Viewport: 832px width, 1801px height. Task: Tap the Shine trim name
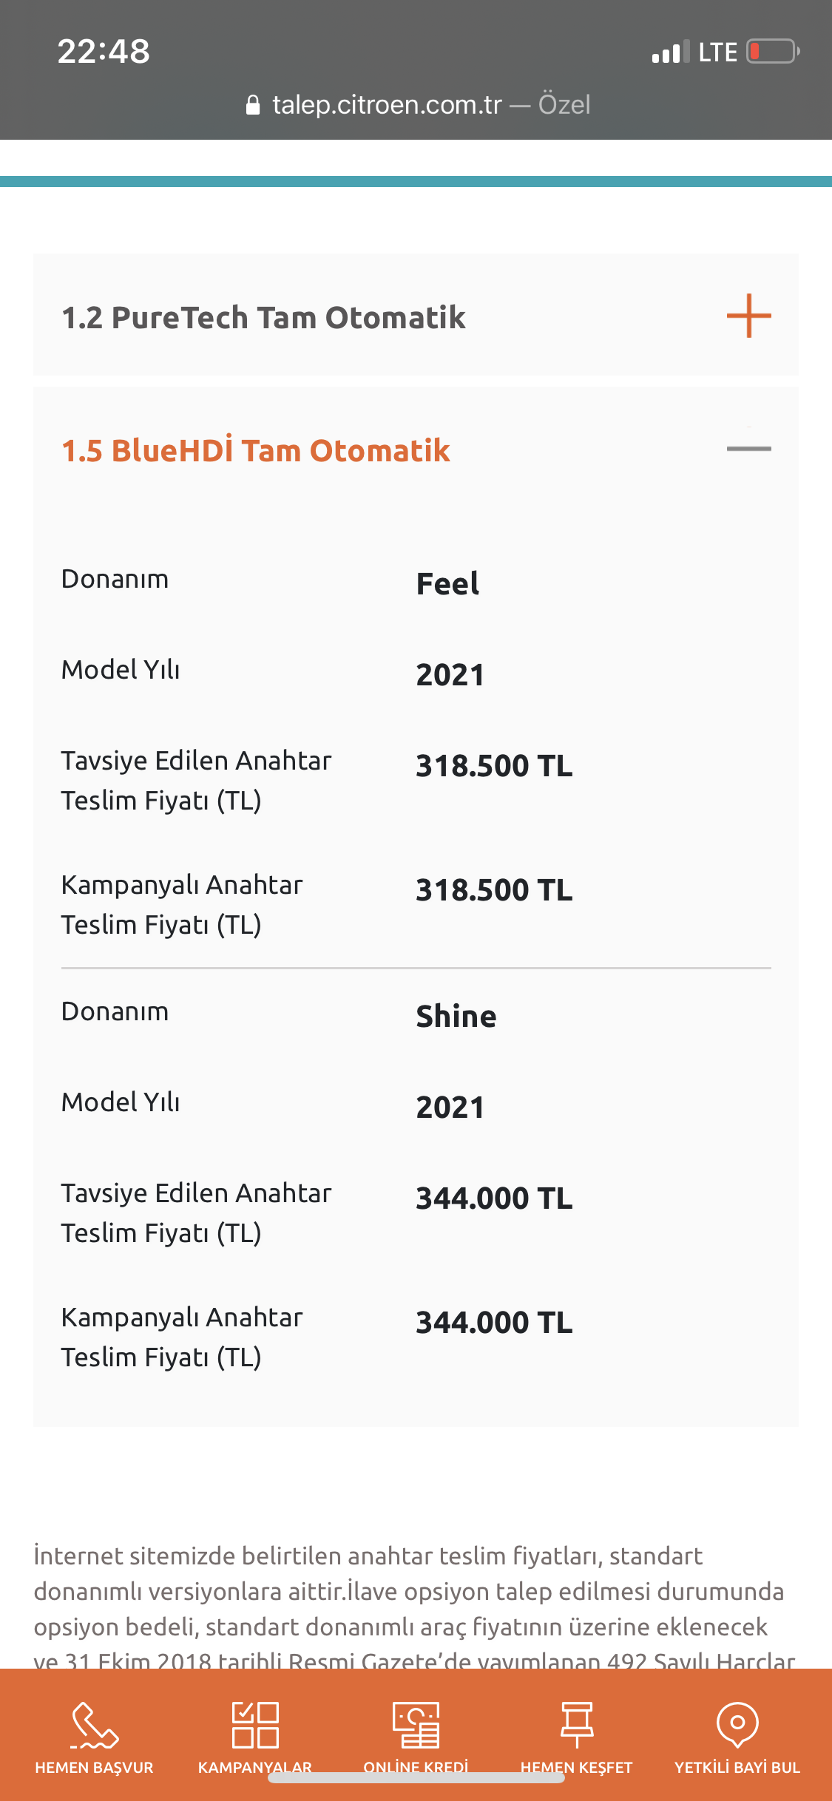pos(456,1016)
